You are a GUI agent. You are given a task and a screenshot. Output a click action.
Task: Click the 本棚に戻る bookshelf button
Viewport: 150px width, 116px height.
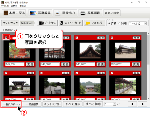point(13,13)
